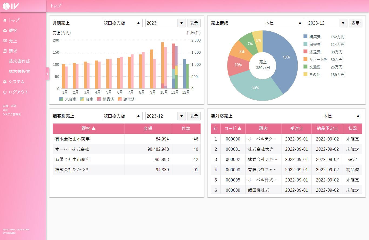Collapse the sidebar with the chevron handle
Viewport: 369px width, 240px height.
click(x=47, y=74)
